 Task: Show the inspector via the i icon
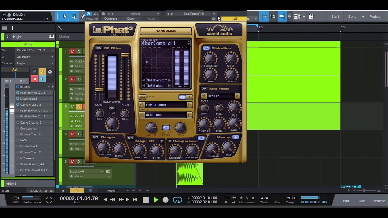point(12,28)
